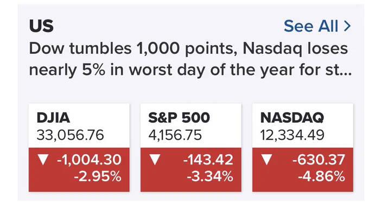Click the NASDAQ percent change -4.86%
The image size is (369, 215).
point(321,176)
